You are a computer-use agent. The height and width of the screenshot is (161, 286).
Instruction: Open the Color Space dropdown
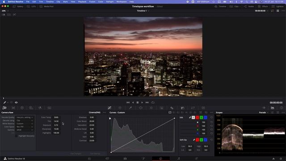click(x=25, y=127)
